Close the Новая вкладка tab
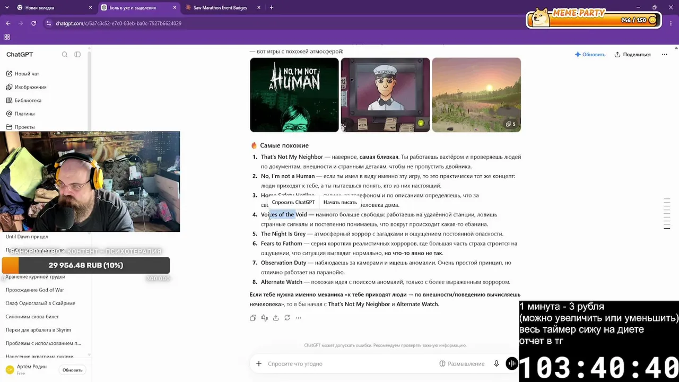Viewport: 679px width, 382px height. (90, 7)
